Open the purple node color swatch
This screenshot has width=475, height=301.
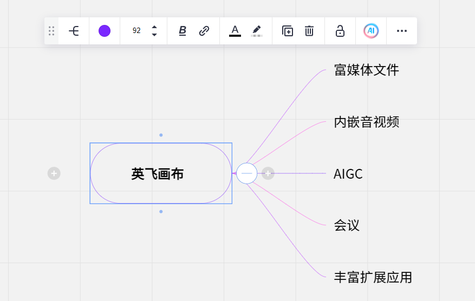click(105, 31)
